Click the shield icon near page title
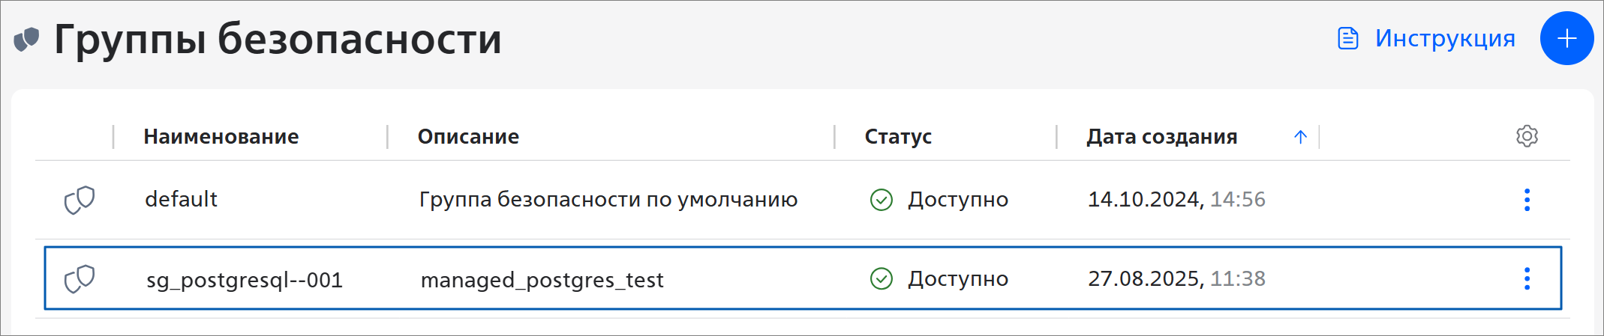The width and height of the screenshot is (1604, 336). (x=27, y=39)
